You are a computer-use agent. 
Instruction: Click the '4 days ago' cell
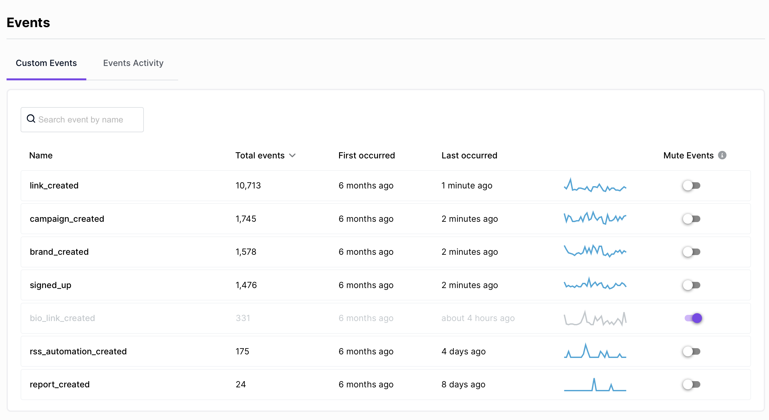(464, 351)
